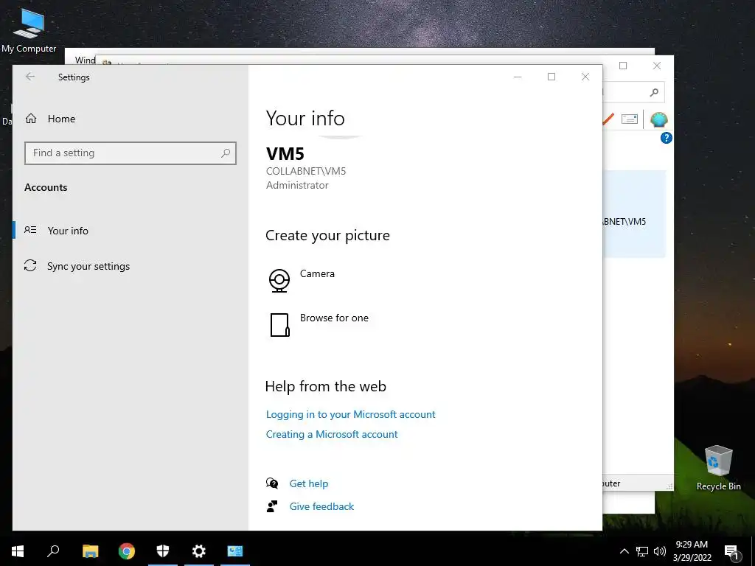Click the Help from the web heading
Image resolution: width=755 pixels, height=566 pixels.
(x=325, y=386)
